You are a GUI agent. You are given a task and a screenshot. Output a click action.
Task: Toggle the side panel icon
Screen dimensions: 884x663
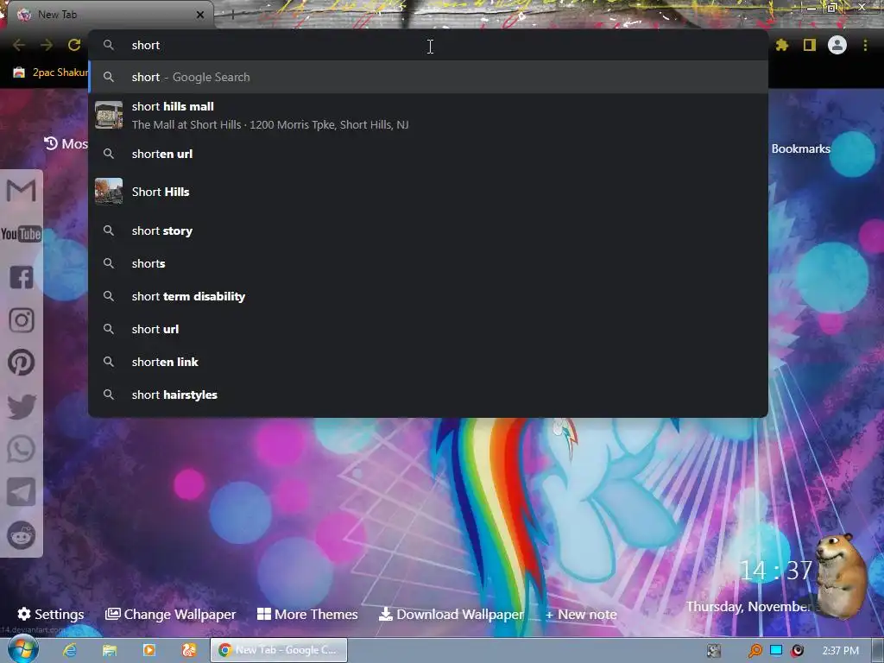pos(810,45)
